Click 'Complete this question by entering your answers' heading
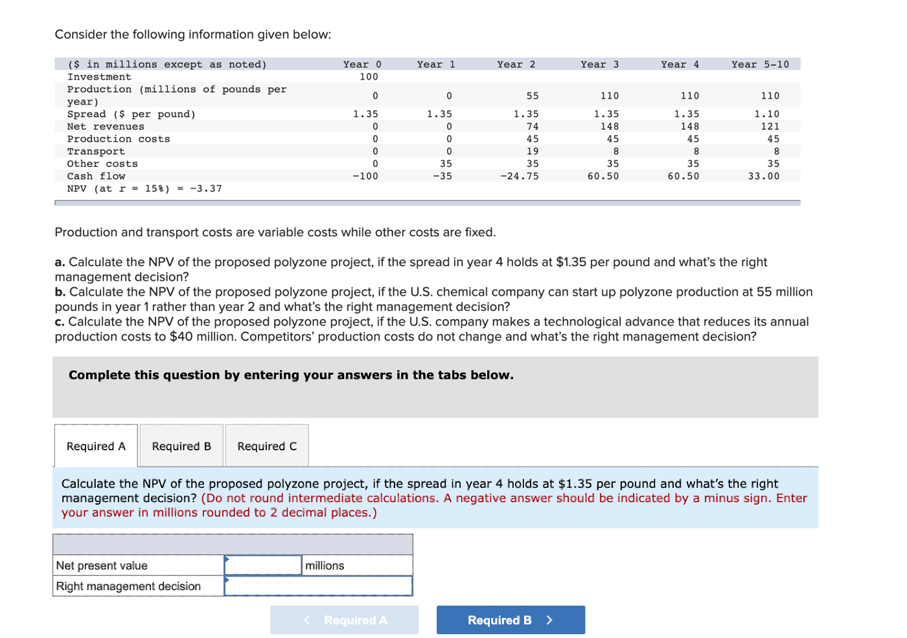 [x=291, y=375]
